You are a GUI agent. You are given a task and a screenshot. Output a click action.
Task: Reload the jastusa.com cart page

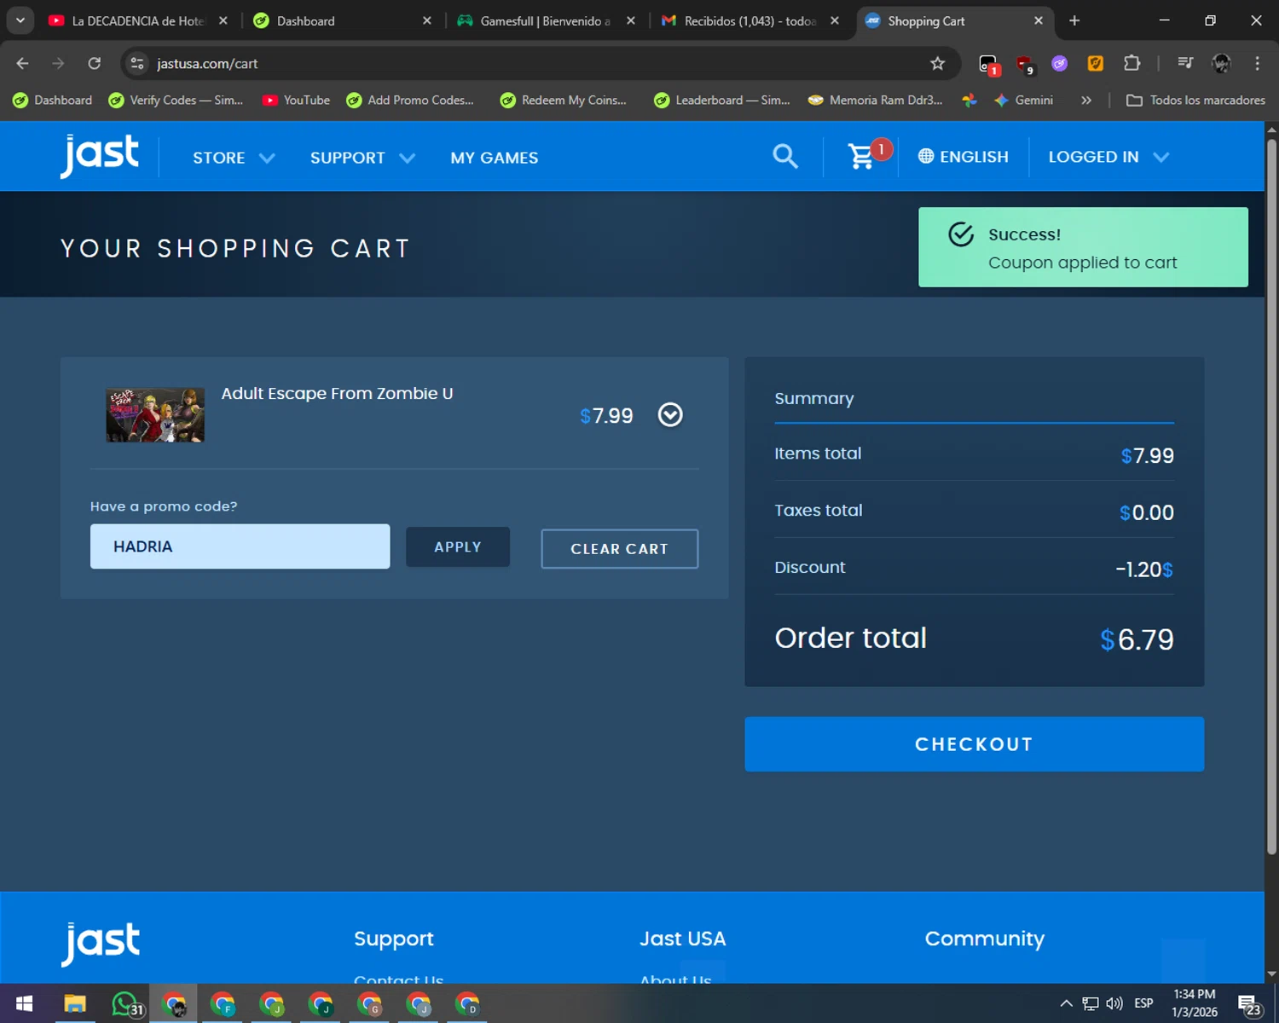[x=95, y=63]
